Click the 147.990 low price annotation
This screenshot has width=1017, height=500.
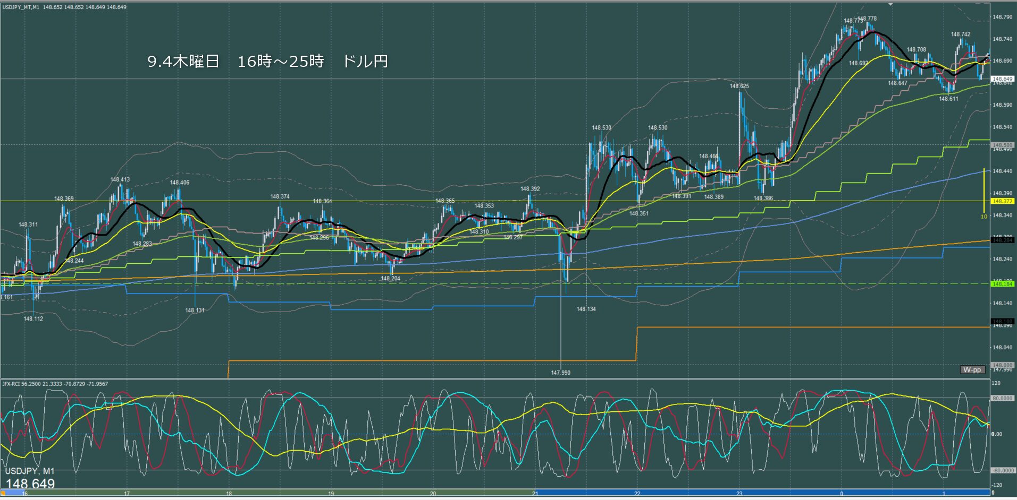tap(560, 373)
